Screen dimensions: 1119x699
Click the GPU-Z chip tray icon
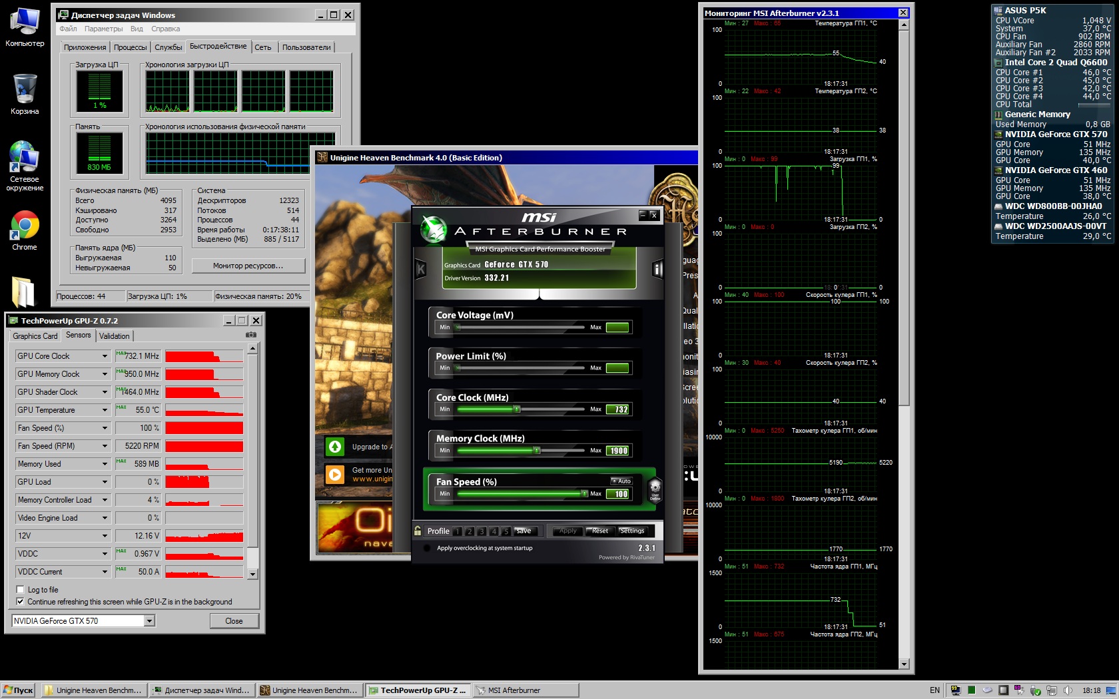coord(1004,690)
